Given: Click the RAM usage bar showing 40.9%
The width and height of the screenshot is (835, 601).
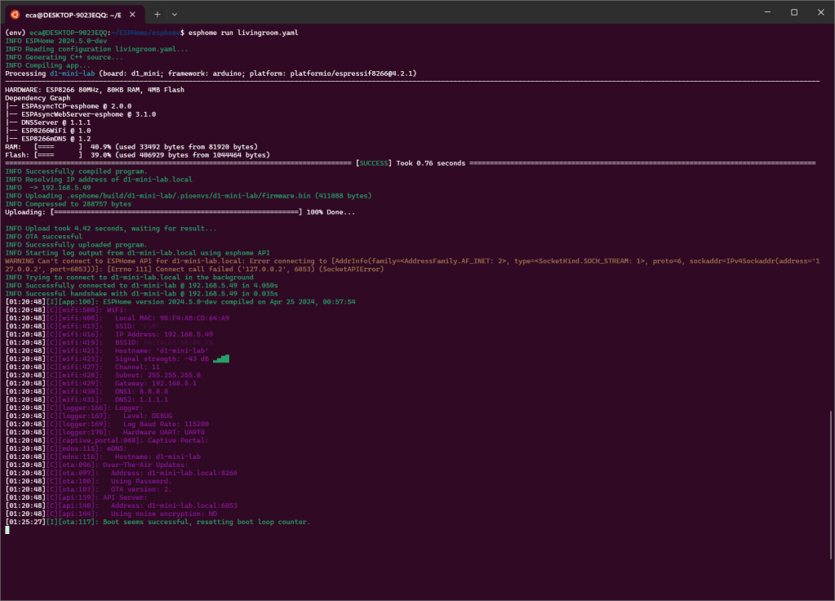Looking at the screenshot, I should click(x=57, y=147).
